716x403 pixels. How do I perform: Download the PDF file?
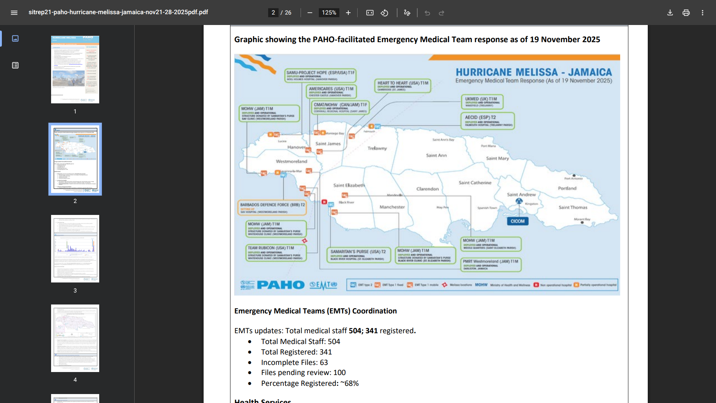tap(670, 13)
